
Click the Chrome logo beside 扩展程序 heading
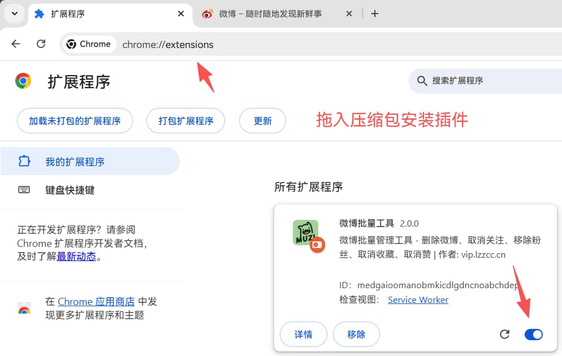(23, 81)
